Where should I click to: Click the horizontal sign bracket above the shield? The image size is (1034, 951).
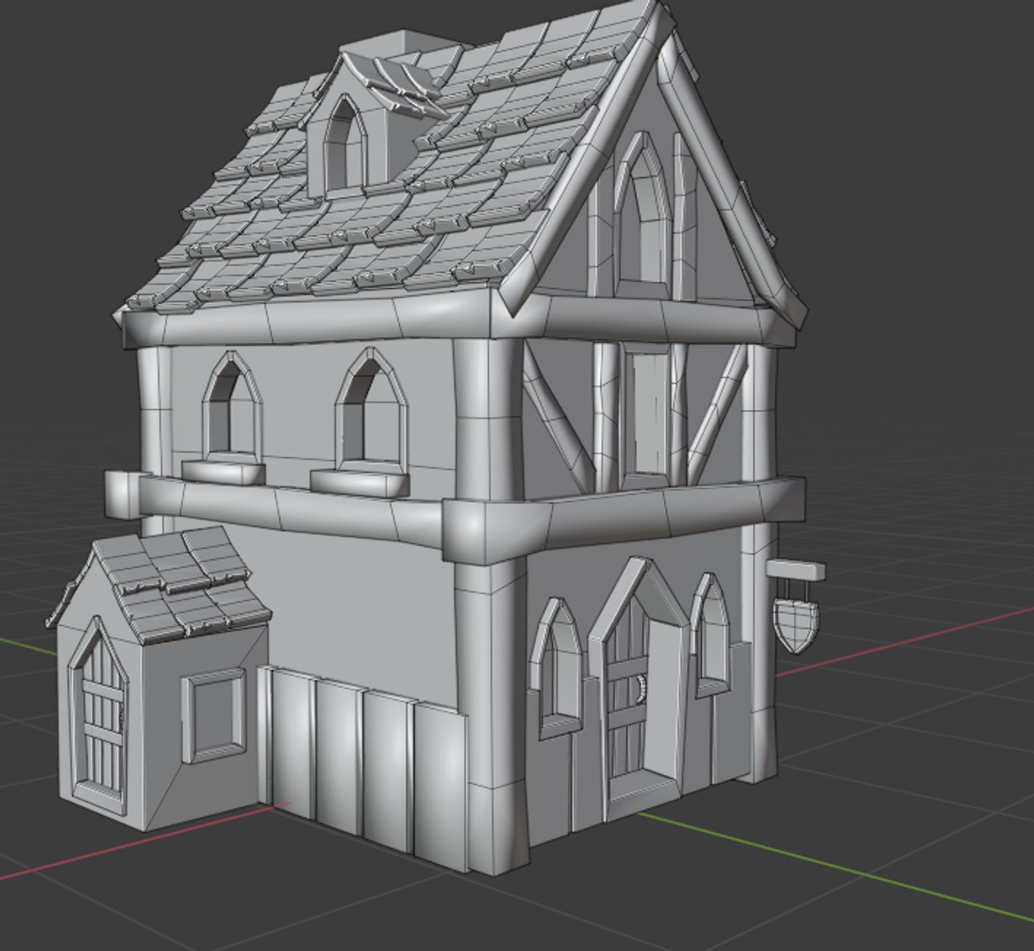click(x=796, y=571)
